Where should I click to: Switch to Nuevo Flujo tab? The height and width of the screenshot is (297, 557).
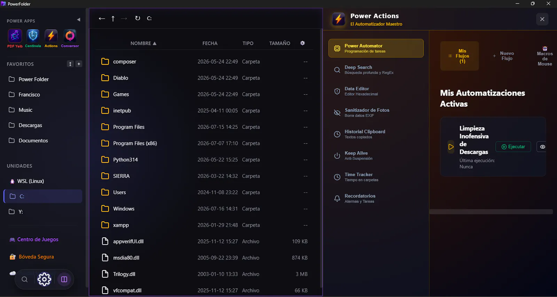[503, 56]
